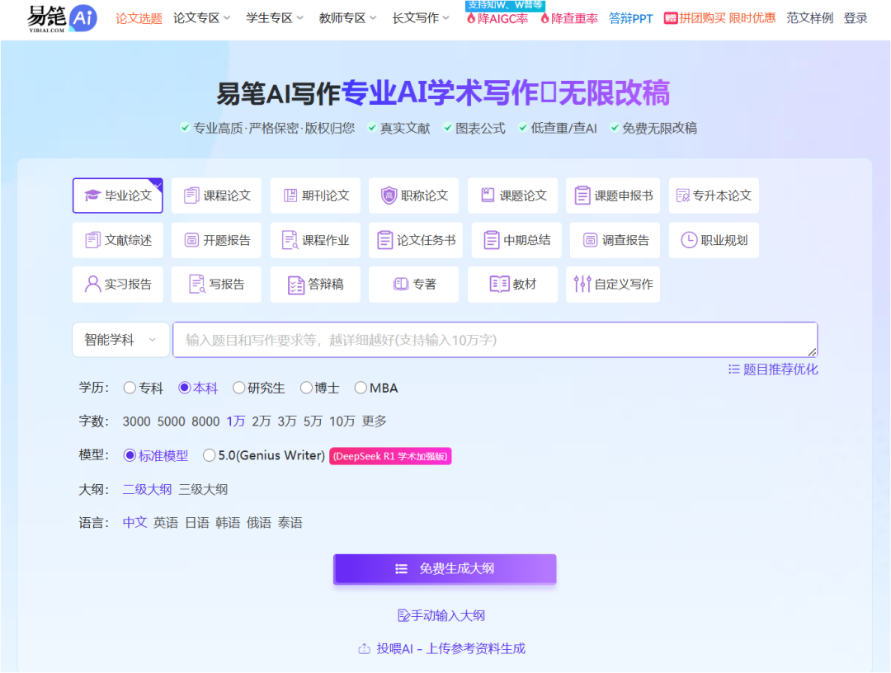891x673 pixels.
Task: Click the 登录 login link
Action: (856, 18)
